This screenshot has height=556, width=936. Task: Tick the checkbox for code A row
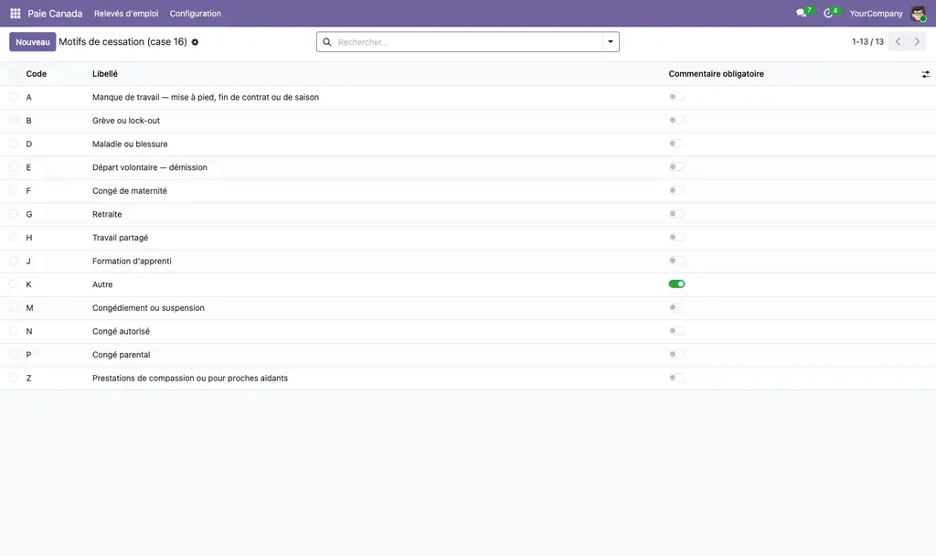tap(13, 97)
